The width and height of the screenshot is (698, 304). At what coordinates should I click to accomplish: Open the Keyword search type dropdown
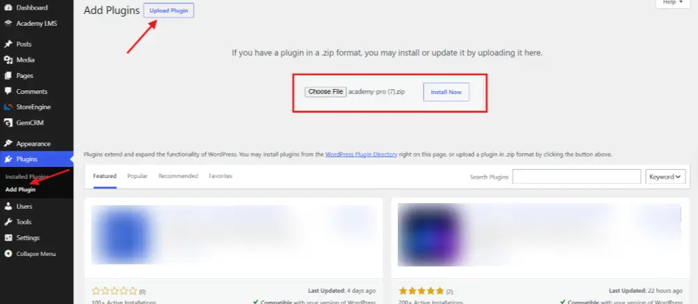(x=665, y=177)
